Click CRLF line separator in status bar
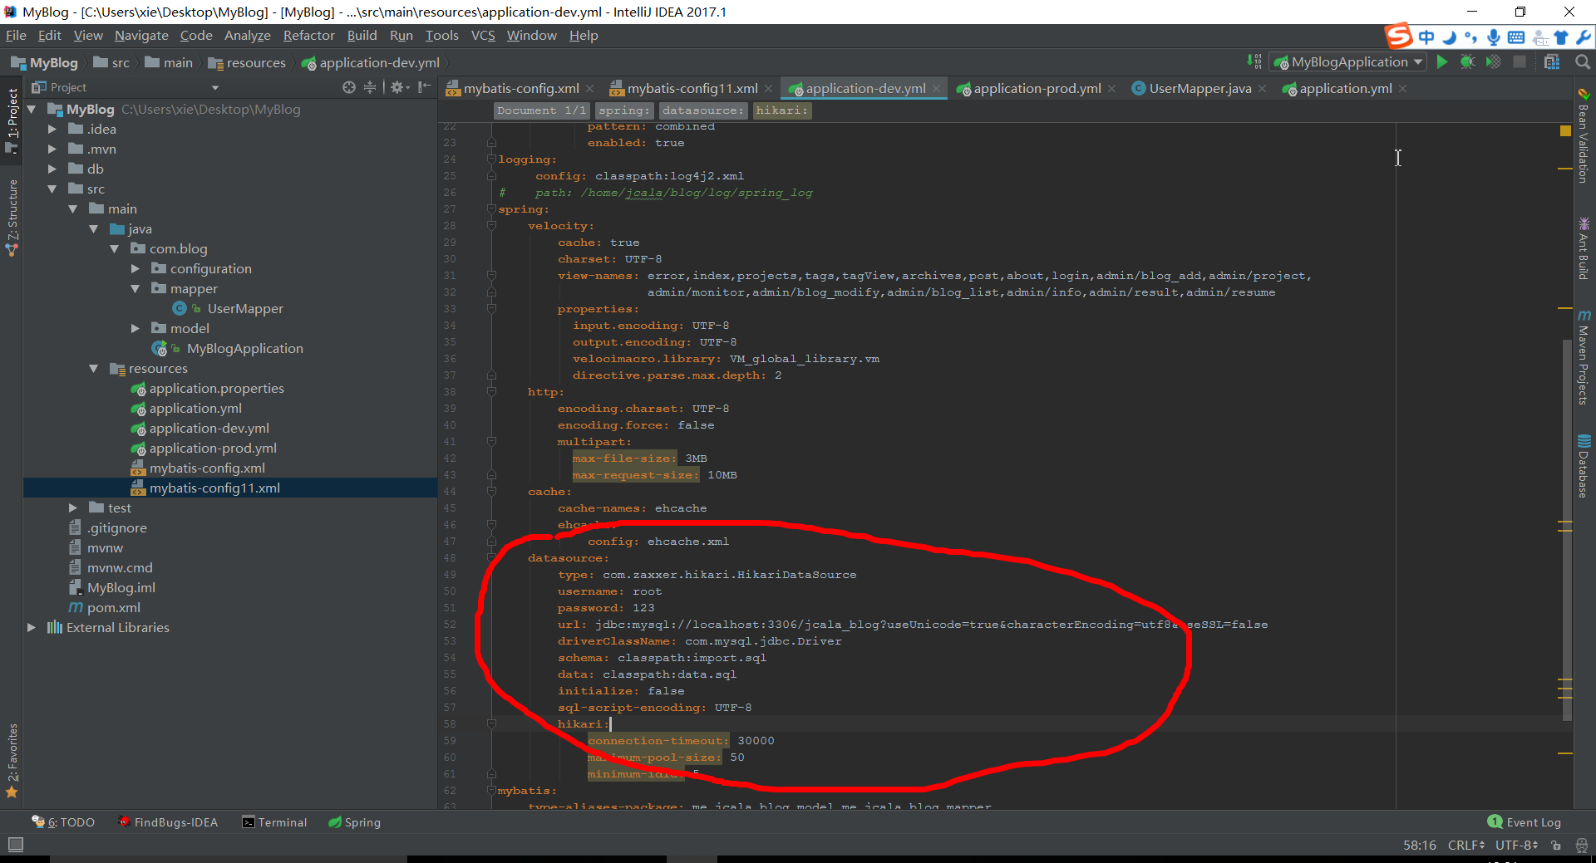This screenshot has width=1596, height=863. coord(1465,846)
